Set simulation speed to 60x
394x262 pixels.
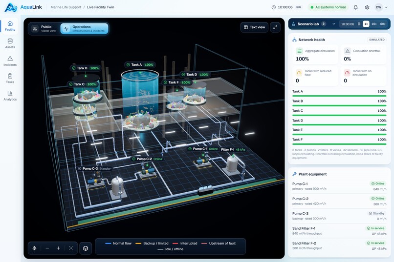click(383, 24)
